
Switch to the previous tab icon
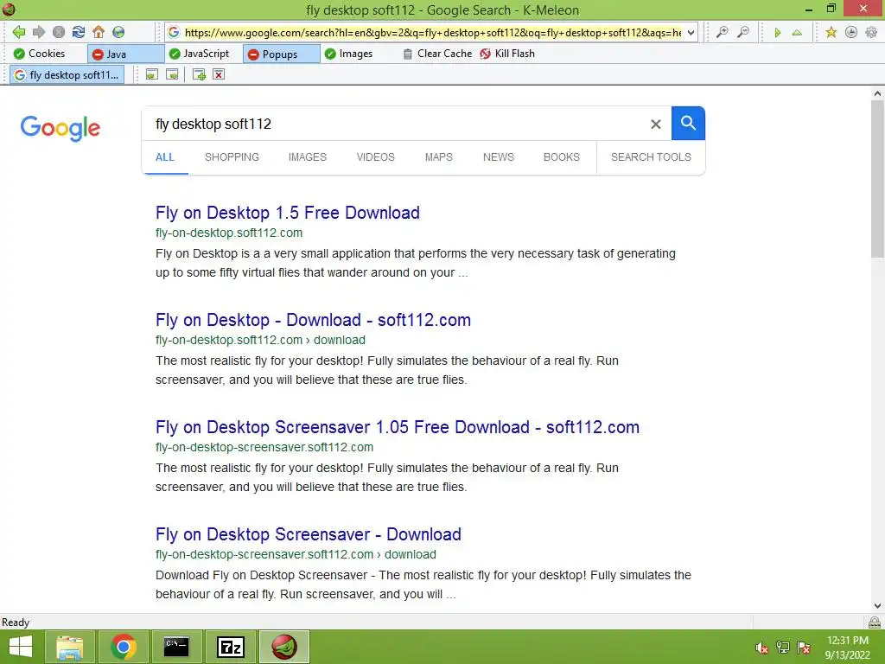(x=152, y=74)
